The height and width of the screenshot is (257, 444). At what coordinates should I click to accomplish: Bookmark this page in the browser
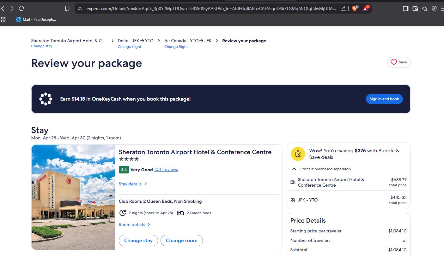pos(67,9)
